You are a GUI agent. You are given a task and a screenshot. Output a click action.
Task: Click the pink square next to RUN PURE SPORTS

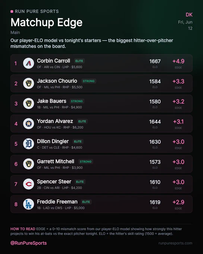12,11
